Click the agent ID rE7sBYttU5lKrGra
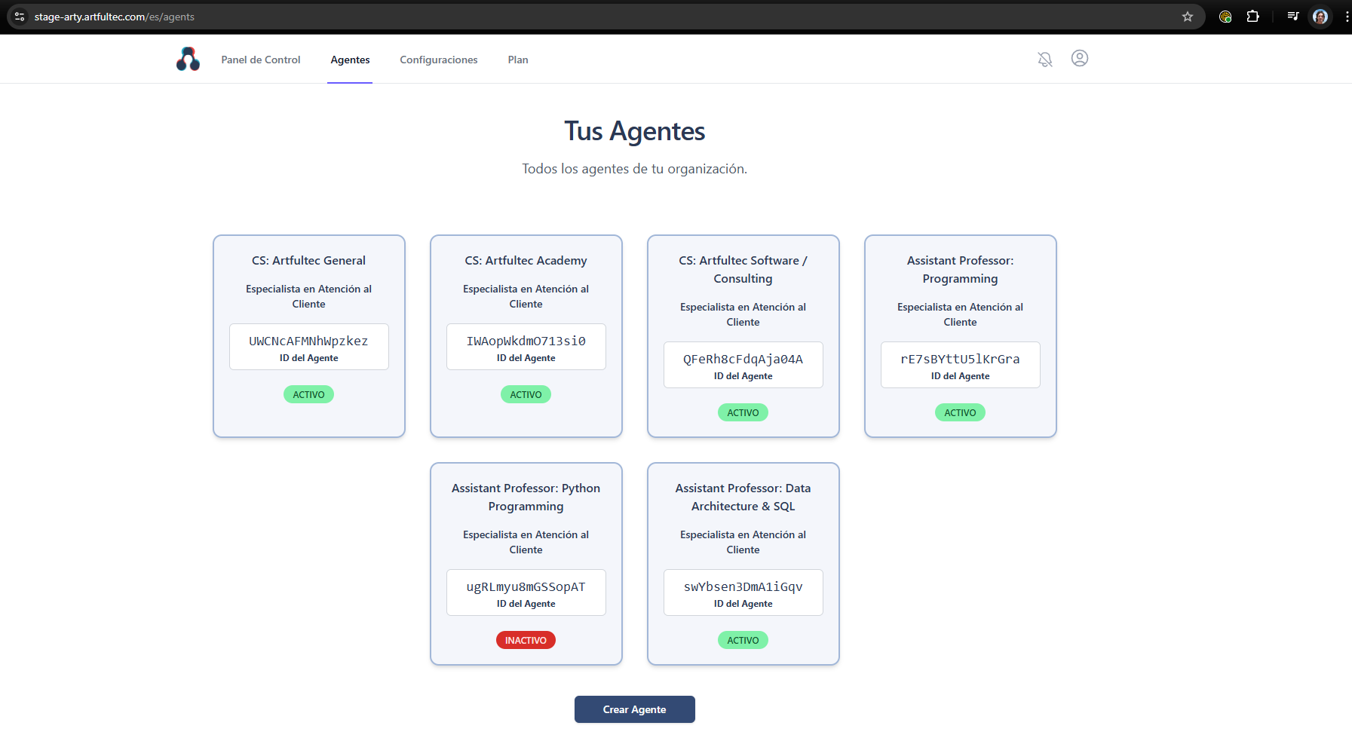 click(x=961, y=359)
